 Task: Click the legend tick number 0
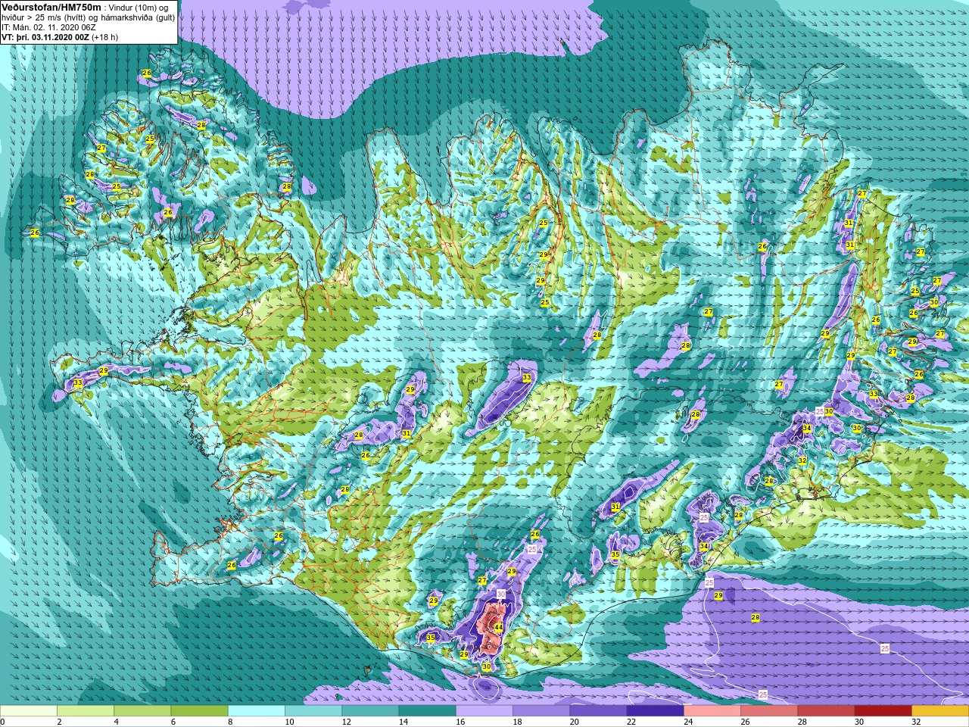click(3, 722)
